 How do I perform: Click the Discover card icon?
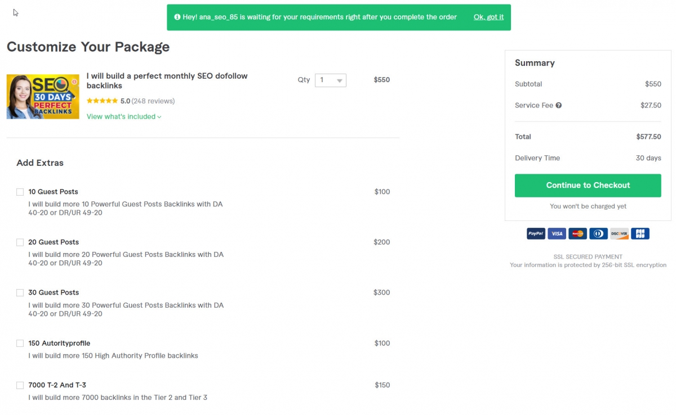(x=619, y=233)
